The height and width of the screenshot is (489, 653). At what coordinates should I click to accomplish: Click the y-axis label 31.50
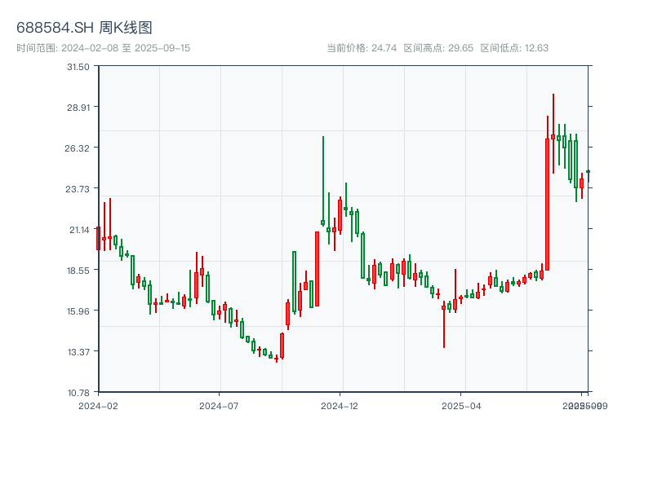point(78,67)
